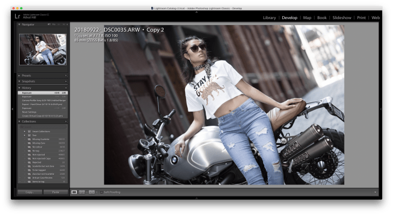Collapse the Snapshots panel
This screenshot has width=393, height=215.
(x=19, y=81)
